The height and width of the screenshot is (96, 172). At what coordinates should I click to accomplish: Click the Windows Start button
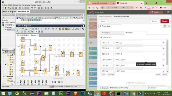[3, 93]
